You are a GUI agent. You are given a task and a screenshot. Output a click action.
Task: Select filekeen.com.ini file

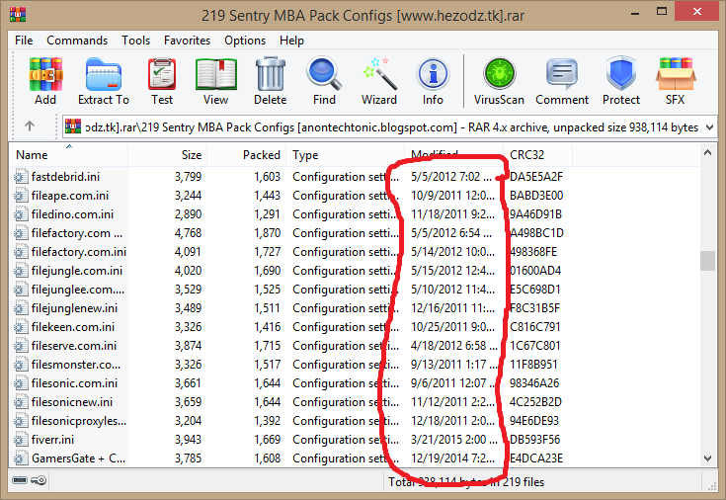73,327
